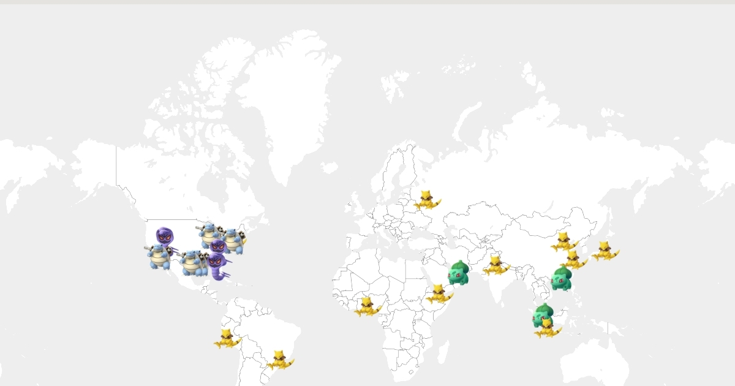
Task: Select the Arbok marker near Florida
Action: pyautogui.click(x=216, y=266)
